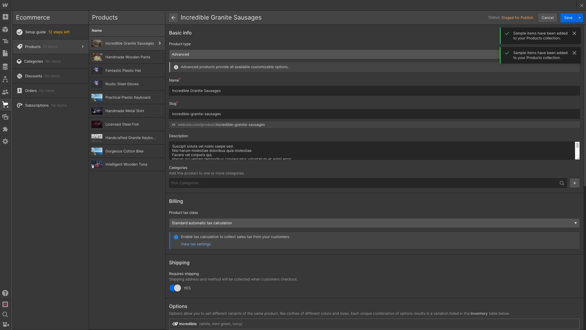
Task: Click the plus icon to add category
Action: tap(574, 183)
